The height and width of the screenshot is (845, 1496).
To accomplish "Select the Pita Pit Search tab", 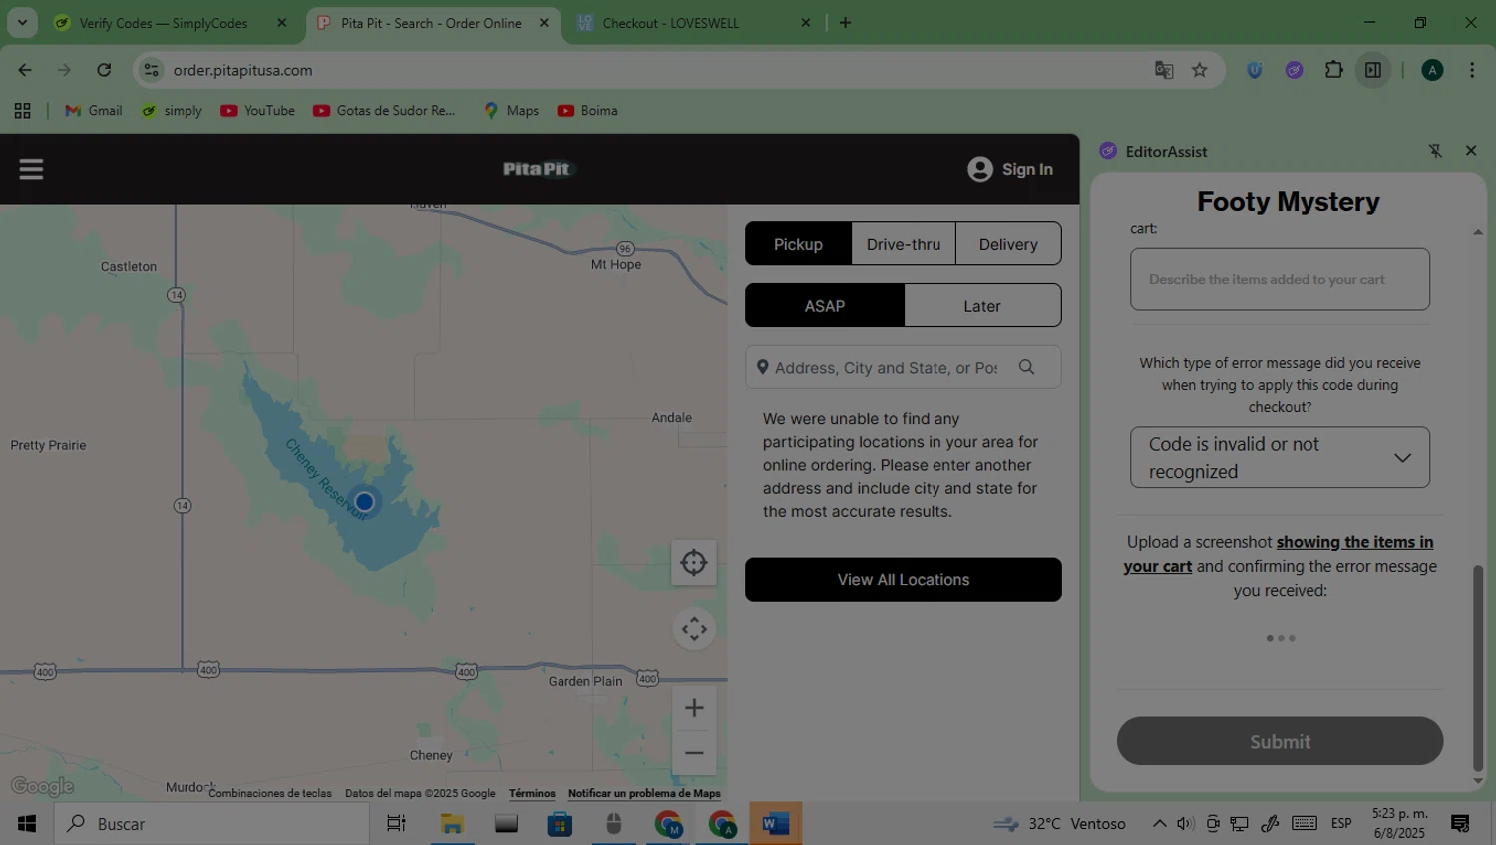I will [x=432, y=23].
